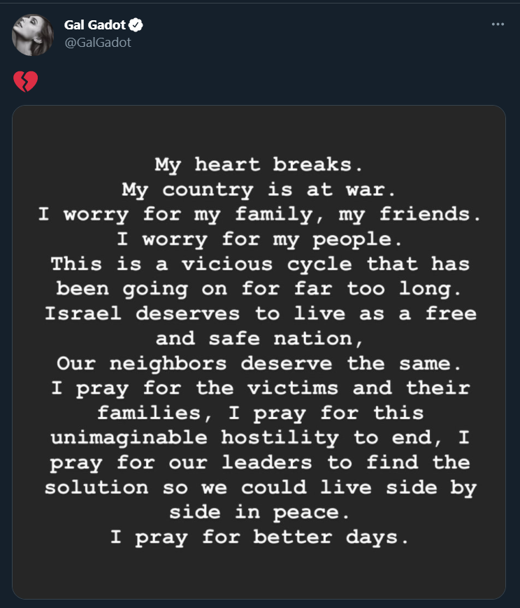Click the line mentioning family and friends

[x=259, y=214]
